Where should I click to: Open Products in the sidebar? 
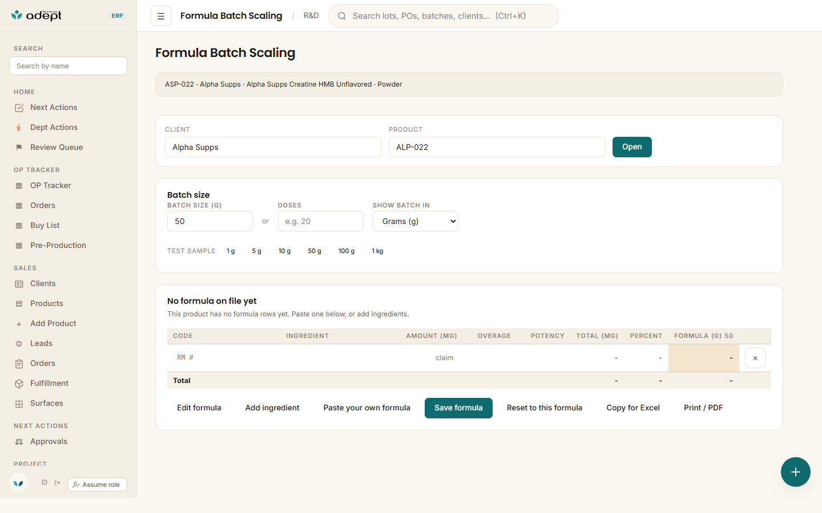coord(47,303)
